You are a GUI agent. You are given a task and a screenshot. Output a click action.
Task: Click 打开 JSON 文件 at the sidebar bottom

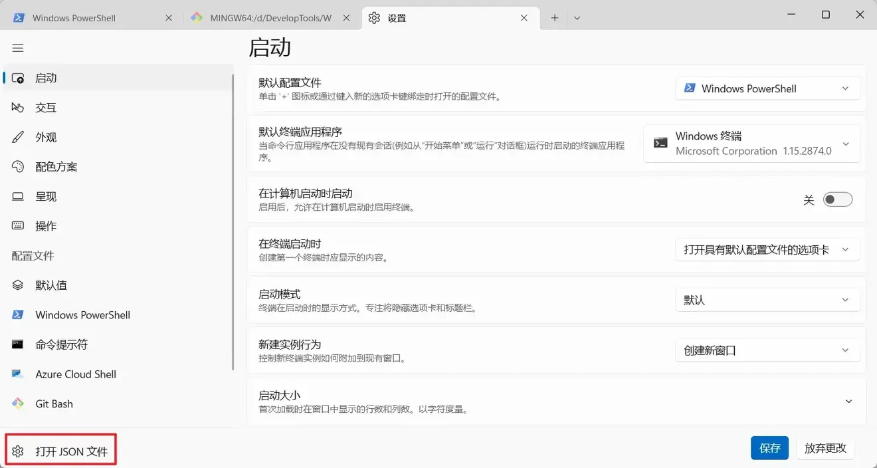[61, 451]
